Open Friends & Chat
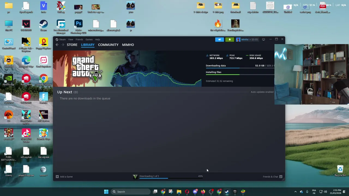This screenshot has width=349, height=196. [270, 177]
